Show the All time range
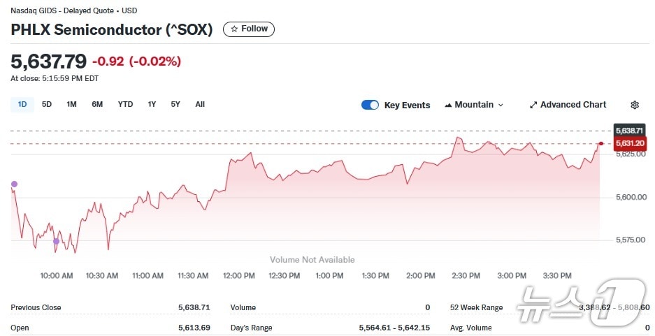This screenshot has width=655, height=336. point(200,105)
